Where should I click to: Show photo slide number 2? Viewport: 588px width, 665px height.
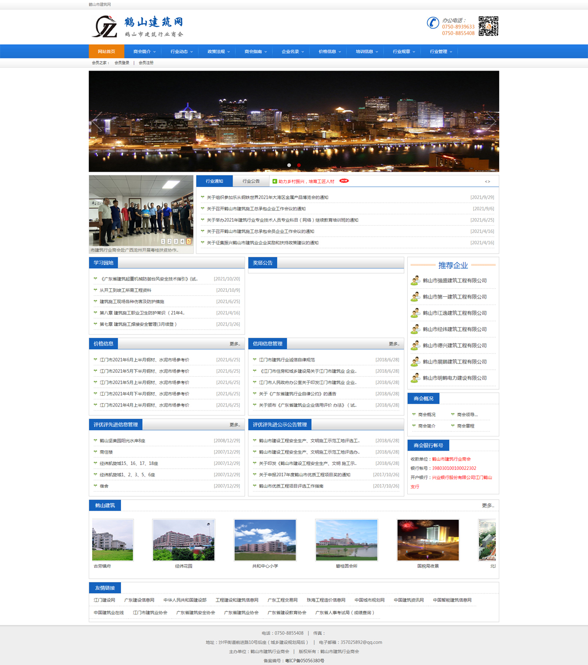(x=170, y=241)
